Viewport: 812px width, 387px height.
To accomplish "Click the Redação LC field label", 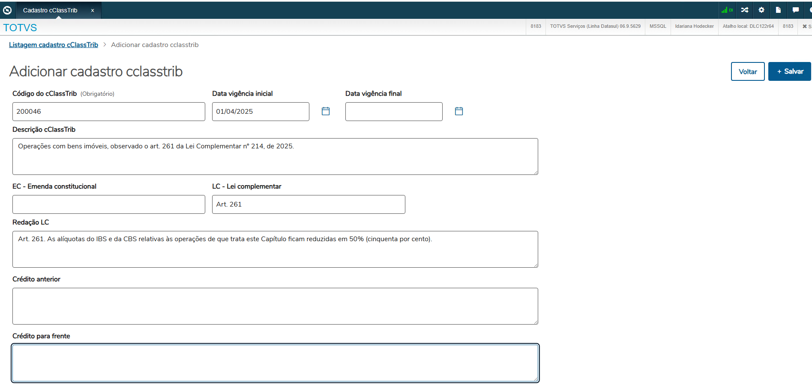I will [31, 222].
